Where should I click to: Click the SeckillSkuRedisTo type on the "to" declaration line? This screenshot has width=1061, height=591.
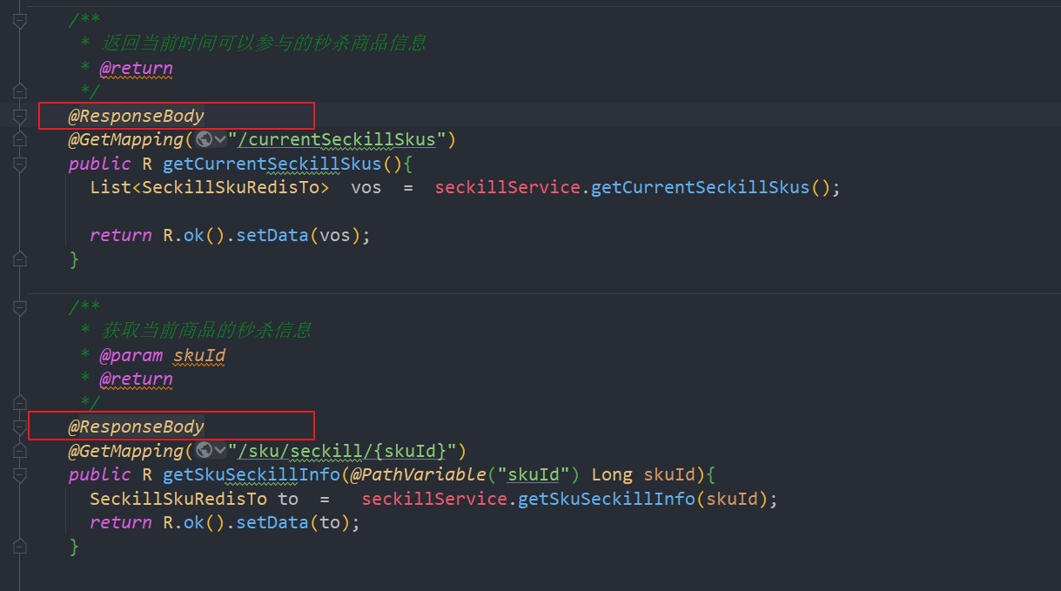pyautogui.click(x=178, y=499)
